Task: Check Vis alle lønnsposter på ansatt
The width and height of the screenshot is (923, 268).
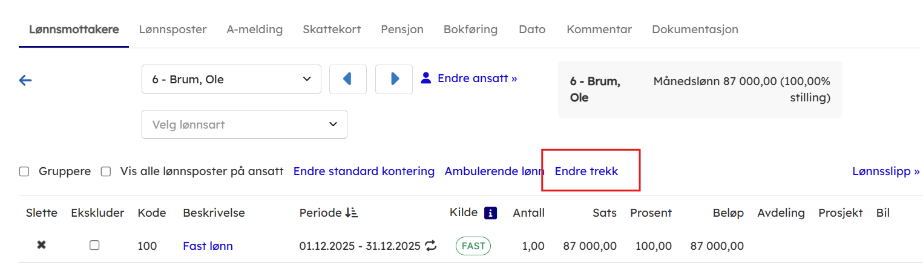Action: click(106, 171)
